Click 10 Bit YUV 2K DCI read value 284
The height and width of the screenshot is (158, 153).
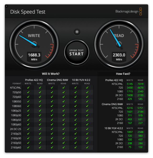point(140,143)
